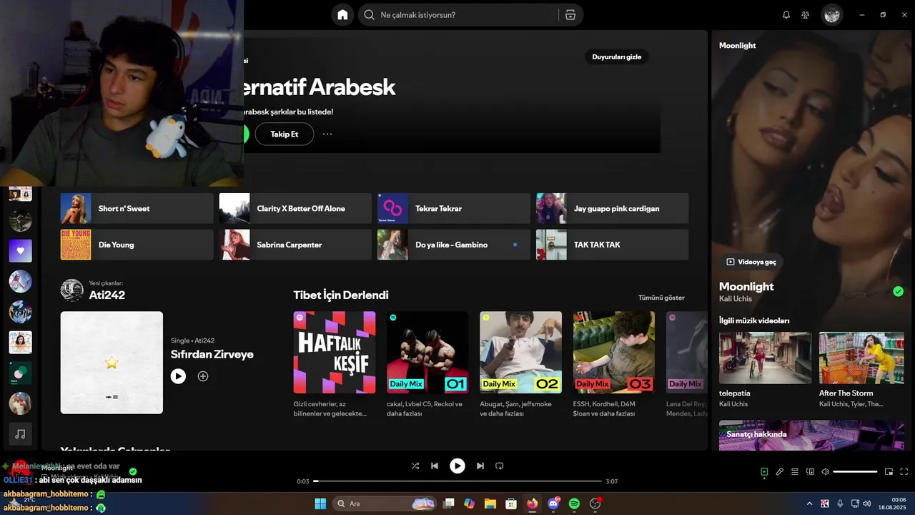Click the main Play button in player bar

pyautogui.click(x=457, y=466)
